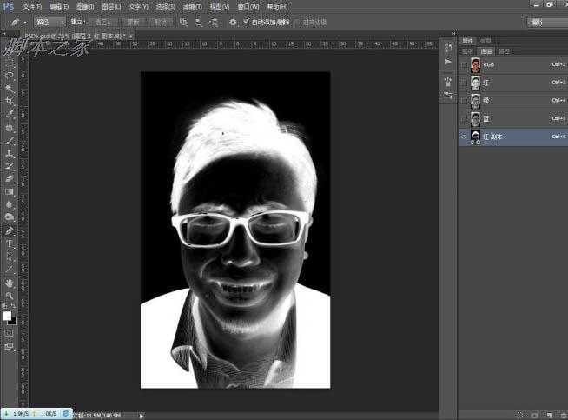This screenshot has height=420, width=568.
Task: Switch to the 路径 paths tab
Action: 502,50
